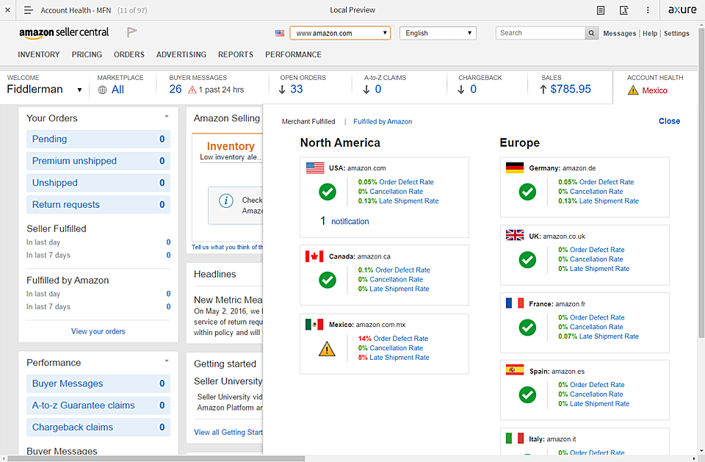Click the clear-variables X page icon
This screenshot has height=462, width=705.
pos(623,10)
